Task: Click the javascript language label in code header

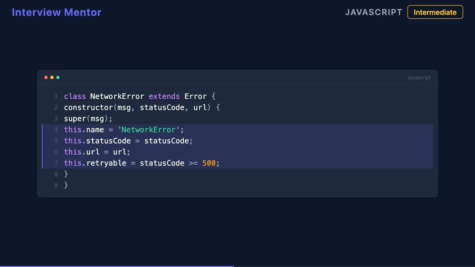Action: click(x=419, y=78)
